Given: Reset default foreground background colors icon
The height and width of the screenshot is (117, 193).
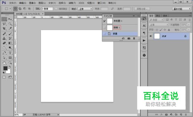Looking at the screenshot, I should pos(4,73).
